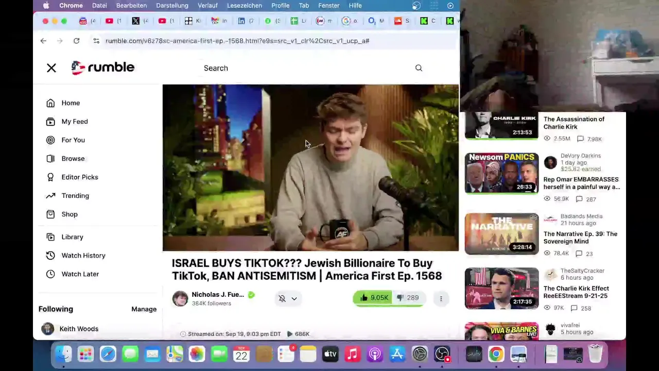Open the Bearbeiten menu
659x371 pixels.
(131, 5)
